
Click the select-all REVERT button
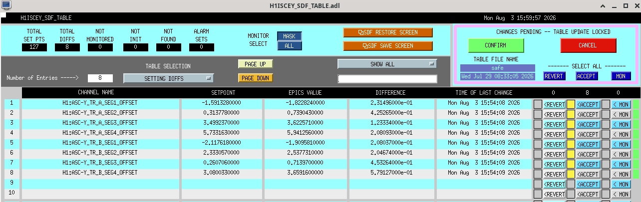click(553, 76)
